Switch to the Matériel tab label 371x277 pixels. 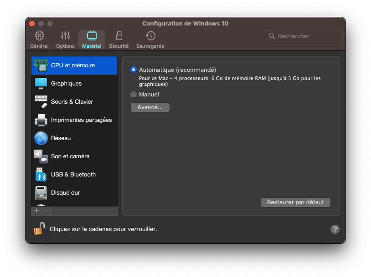[x=92, y=46]
